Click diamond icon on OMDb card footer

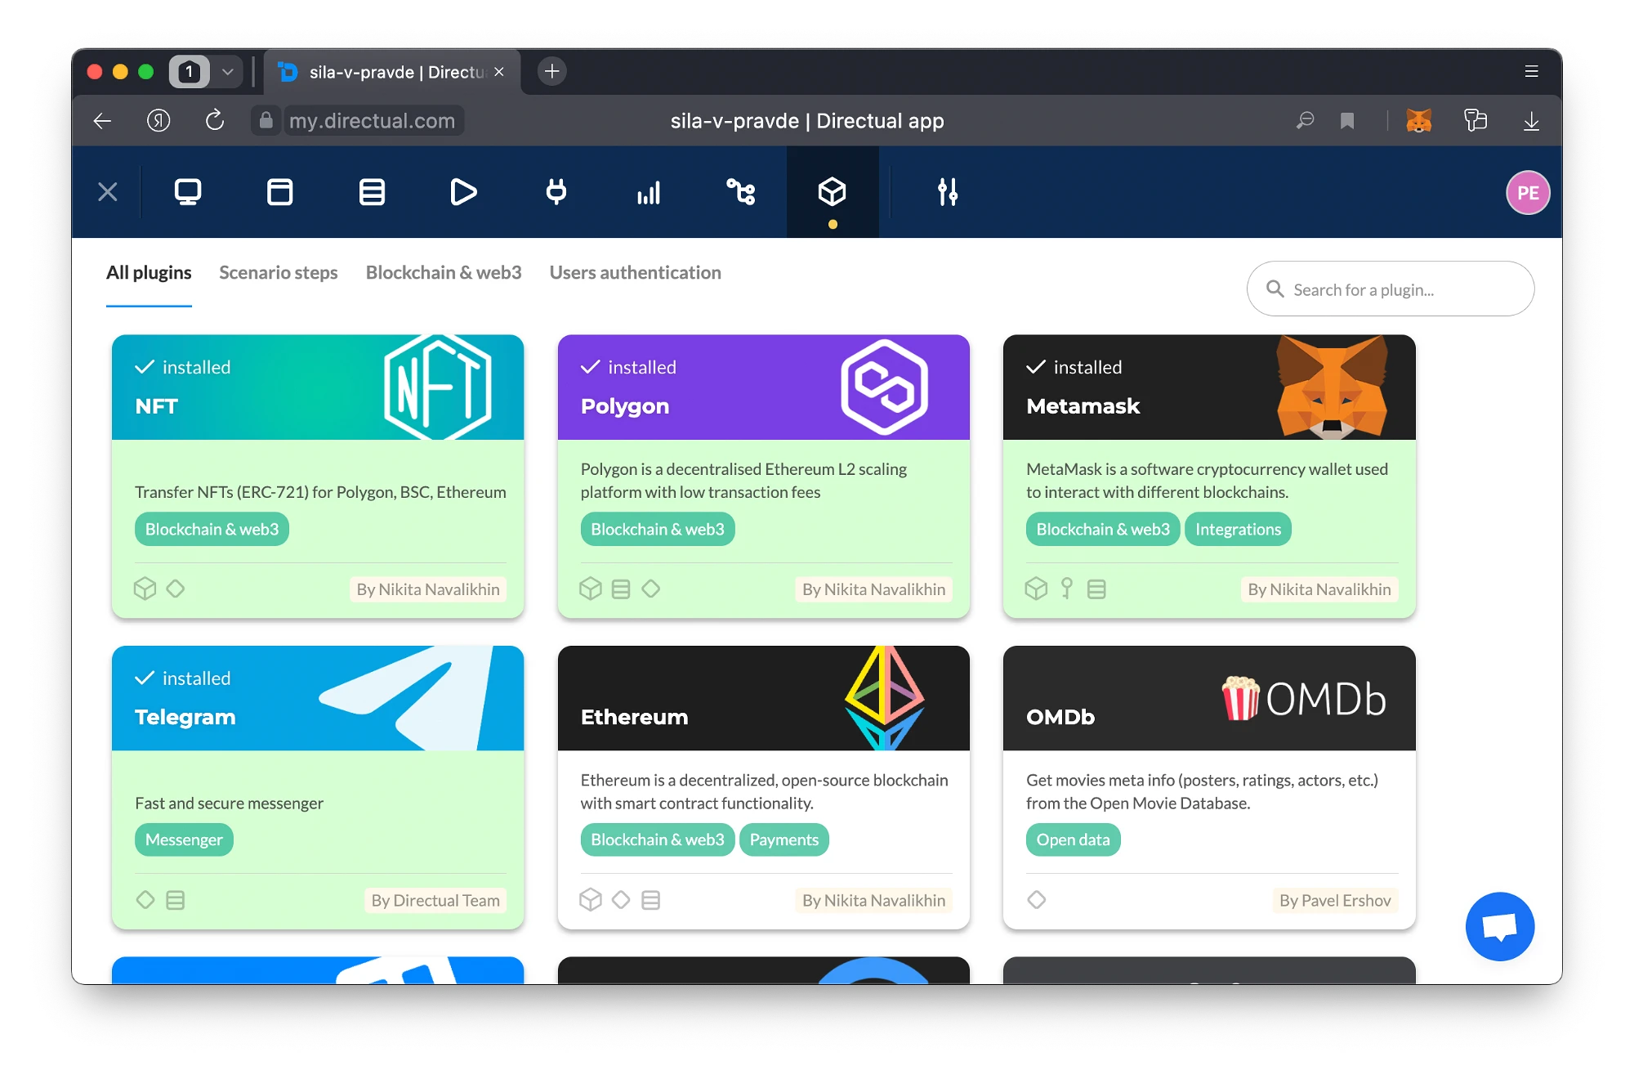point(1037,900)
